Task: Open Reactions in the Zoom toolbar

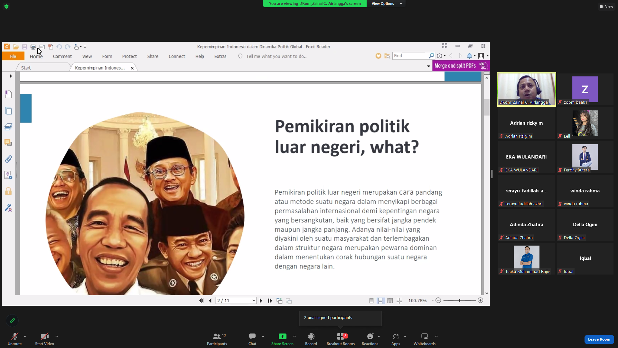Action: 370,339
